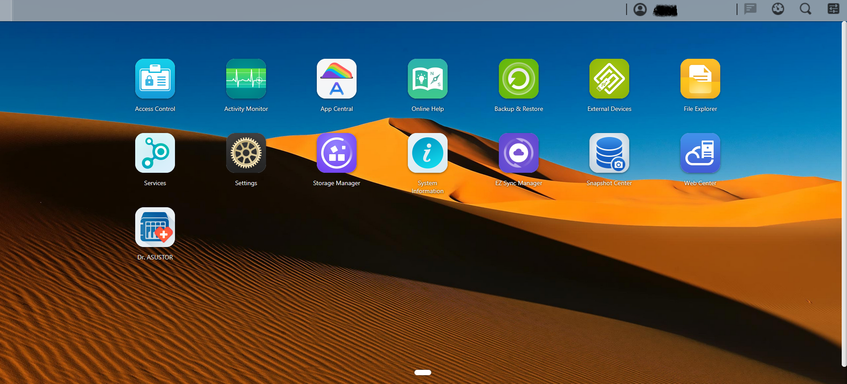Viewport: 847px width, 384px height.
Task: Open the Access Control app
Action: (155, 79)
